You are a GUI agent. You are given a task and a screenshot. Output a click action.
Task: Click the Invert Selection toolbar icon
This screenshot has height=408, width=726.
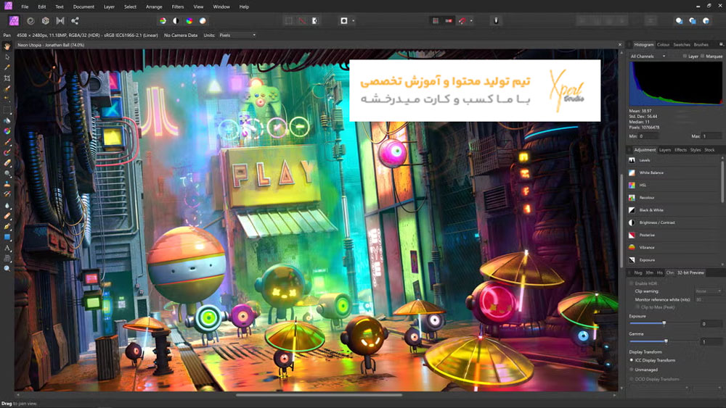[x=315, y=21]
